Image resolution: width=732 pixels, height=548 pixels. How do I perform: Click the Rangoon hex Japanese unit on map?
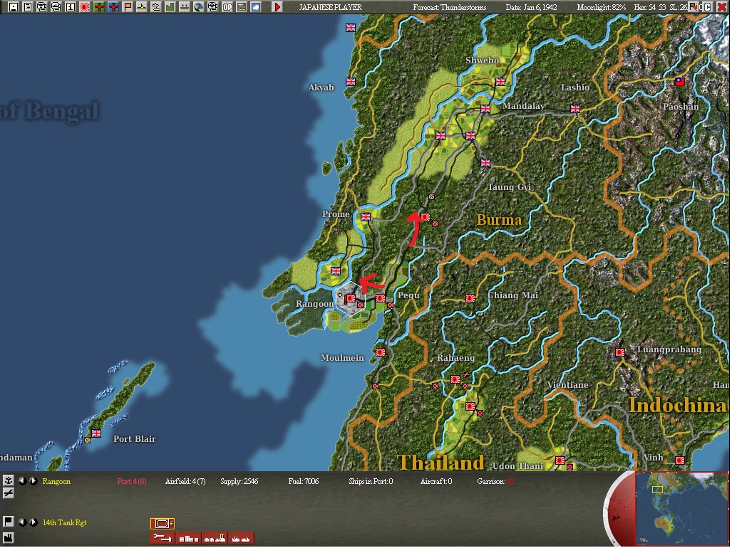tap(350, 298)
